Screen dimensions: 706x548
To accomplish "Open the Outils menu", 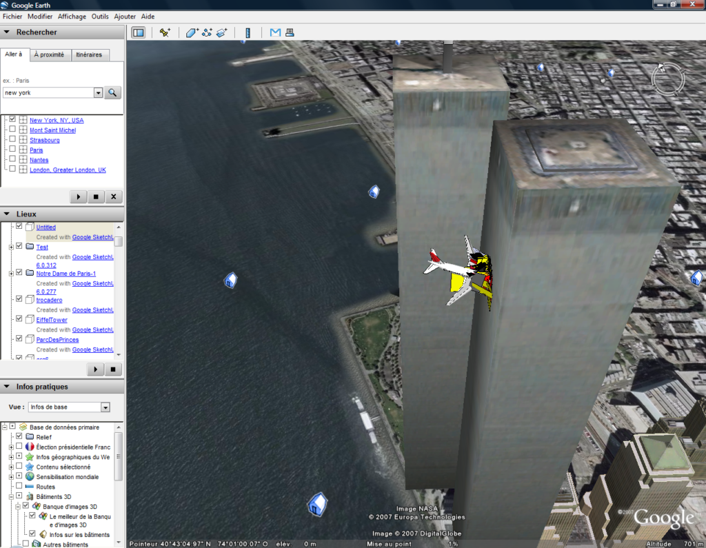I will [x=100, y=17].
